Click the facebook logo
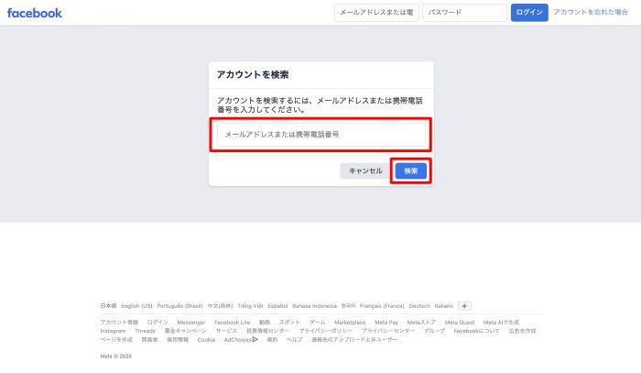Image resolution: width=641 pixels, height=373 pixels. click(x=35, y=13)
